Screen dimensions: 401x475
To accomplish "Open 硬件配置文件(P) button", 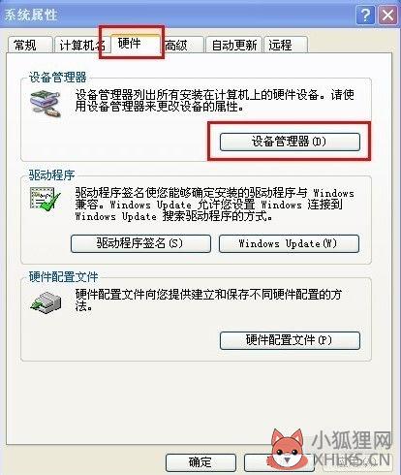I will pos(290,340).
